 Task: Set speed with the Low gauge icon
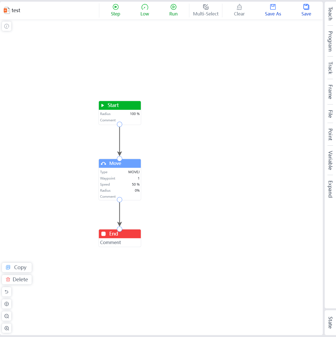click(x=145, y=7)
